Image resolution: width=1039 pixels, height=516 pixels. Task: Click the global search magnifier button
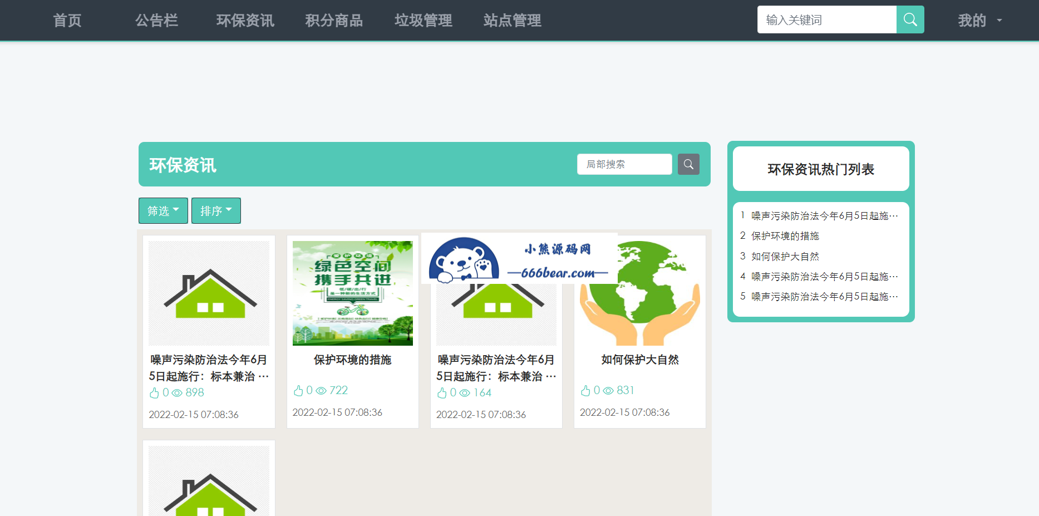910,19
